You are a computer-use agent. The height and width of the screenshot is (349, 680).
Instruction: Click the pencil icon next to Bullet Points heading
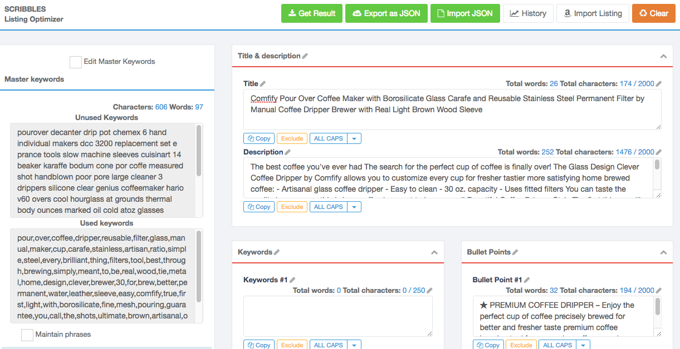pos(515,252)
